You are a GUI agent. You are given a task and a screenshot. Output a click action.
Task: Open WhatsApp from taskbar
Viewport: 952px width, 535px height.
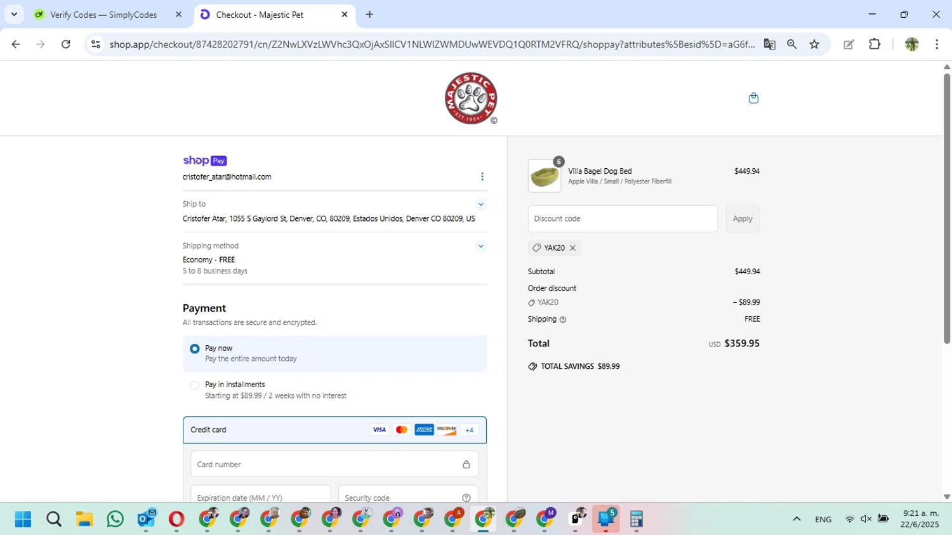116,519
